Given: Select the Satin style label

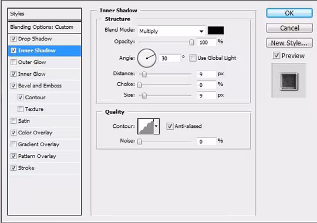Looking at the screenshot, I should click(x=24, y=121).
